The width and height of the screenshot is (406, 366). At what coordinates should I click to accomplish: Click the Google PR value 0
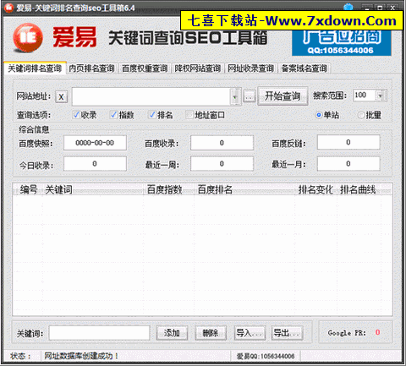coord(377,332)
